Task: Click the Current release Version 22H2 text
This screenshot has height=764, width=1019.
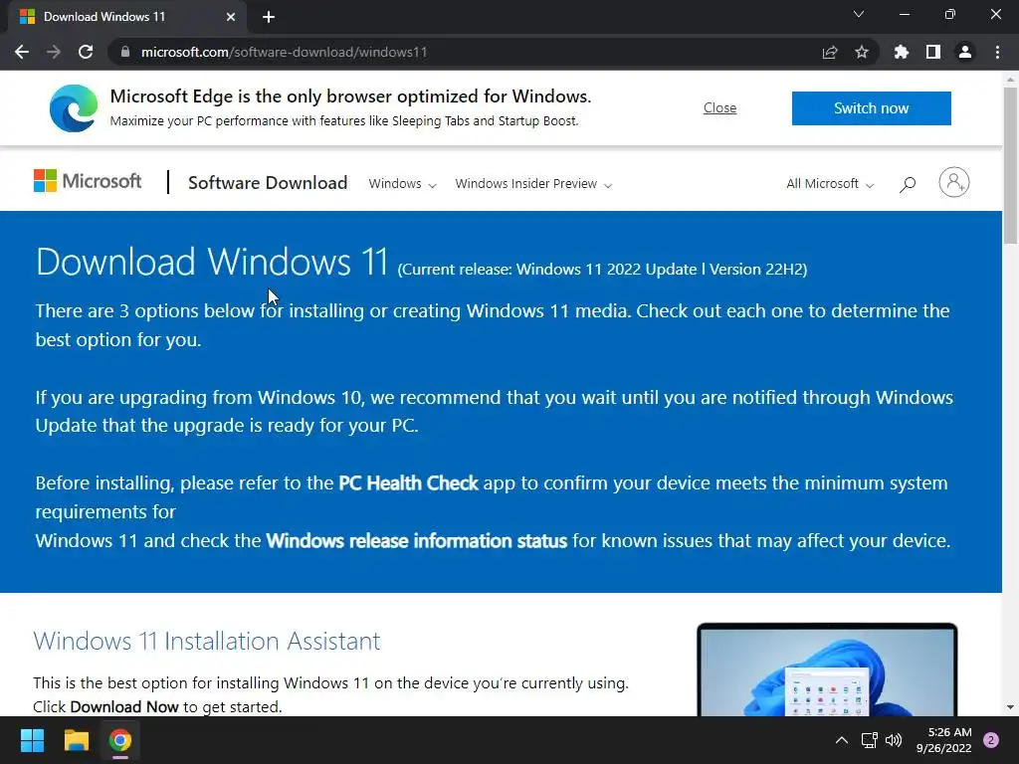Action: coord(602,269)
